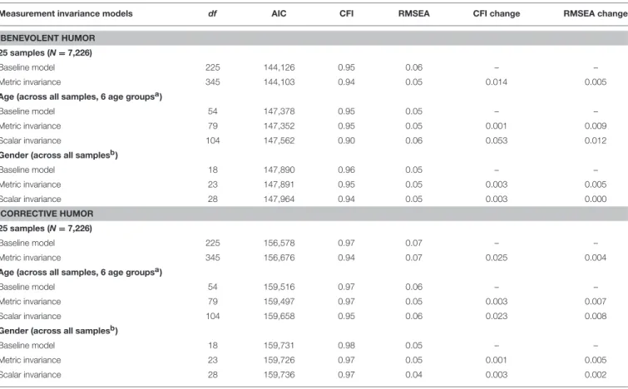
Task: Click the AIC value 159,726
Action: (279, 360)
